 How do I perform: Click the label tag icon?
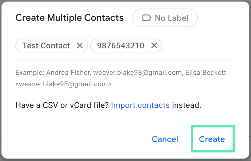(x=146, y=18)
